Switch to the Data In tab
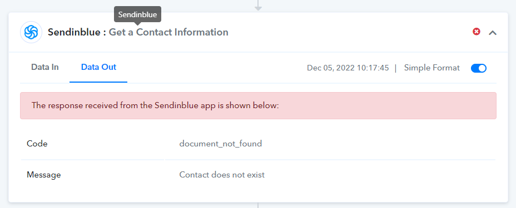 click(44, 67)
